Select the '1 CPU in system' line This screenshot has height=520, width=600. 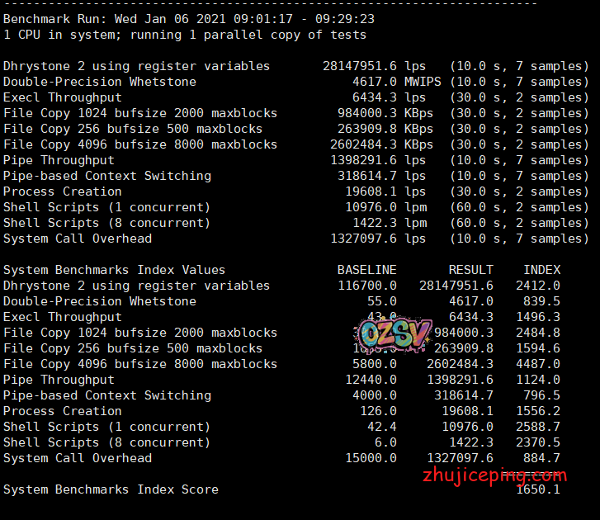(185, 35)
